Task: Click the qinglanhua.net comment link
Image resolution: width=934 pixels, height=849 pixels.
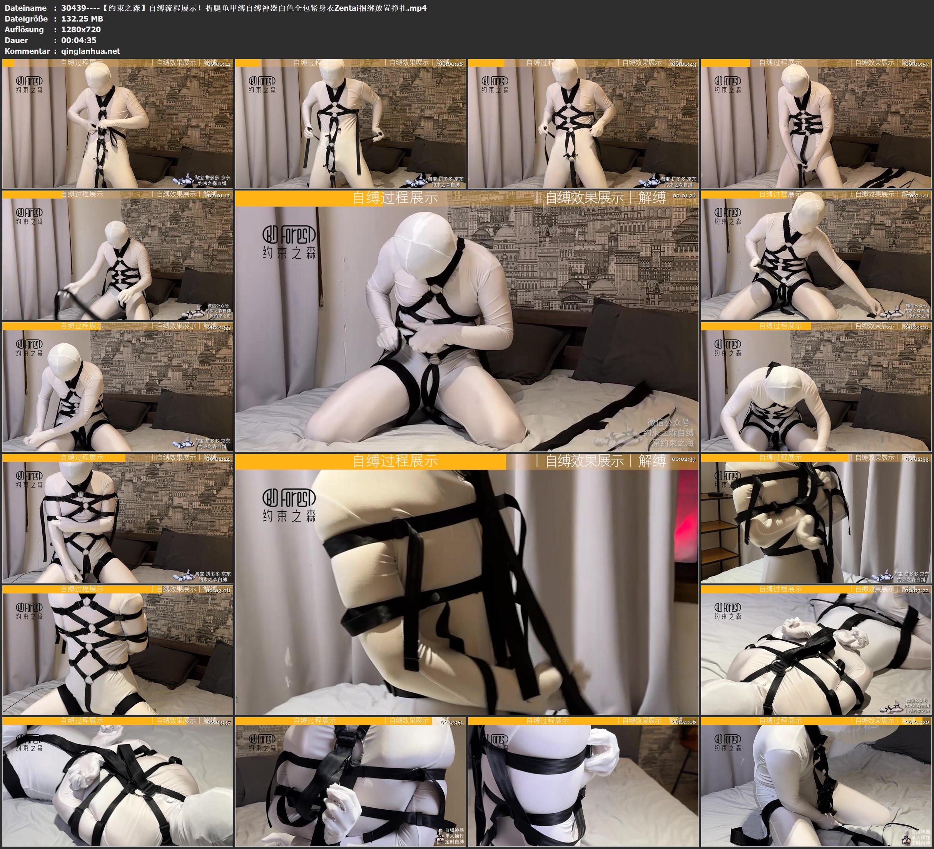Action: (90, 51)
